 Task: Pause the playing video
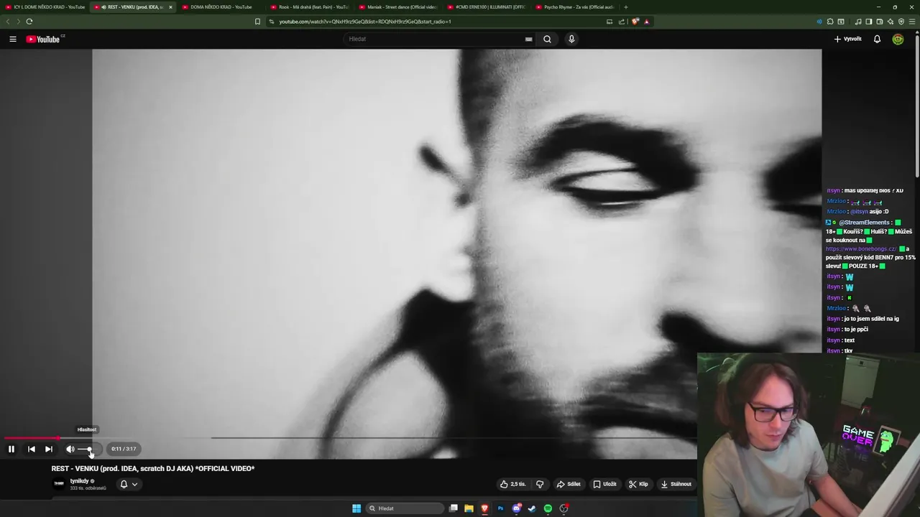coord(11,449)
